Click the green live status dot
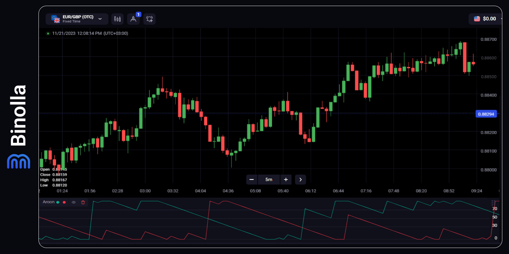The width and height of the screenshot is (509, 254). click(x=48, y=33)
